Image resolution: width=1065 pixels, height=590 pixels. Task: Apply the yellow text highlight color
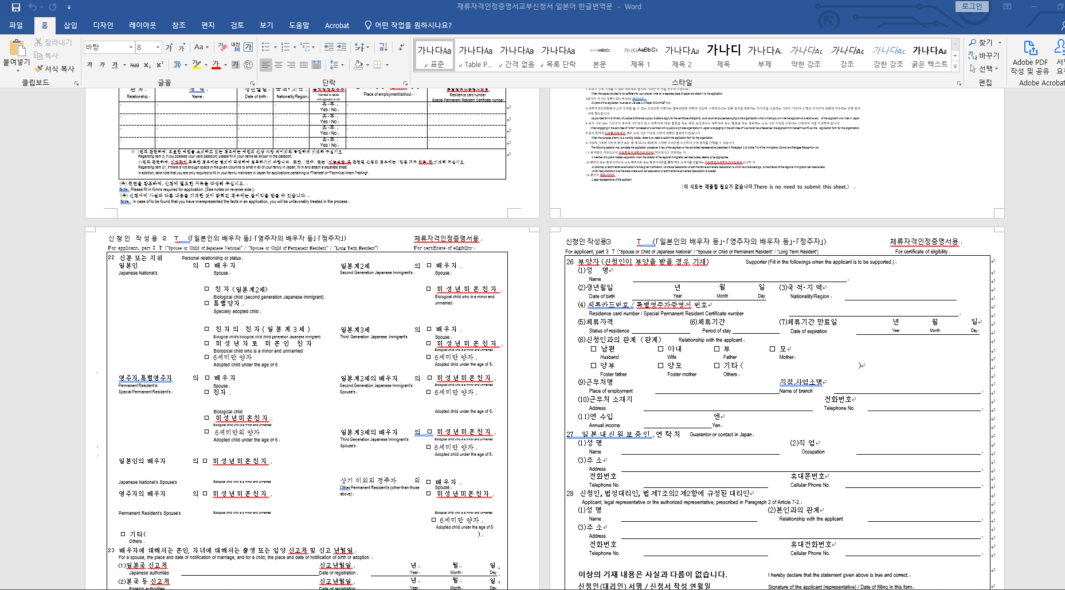click(x=197, y=65)
